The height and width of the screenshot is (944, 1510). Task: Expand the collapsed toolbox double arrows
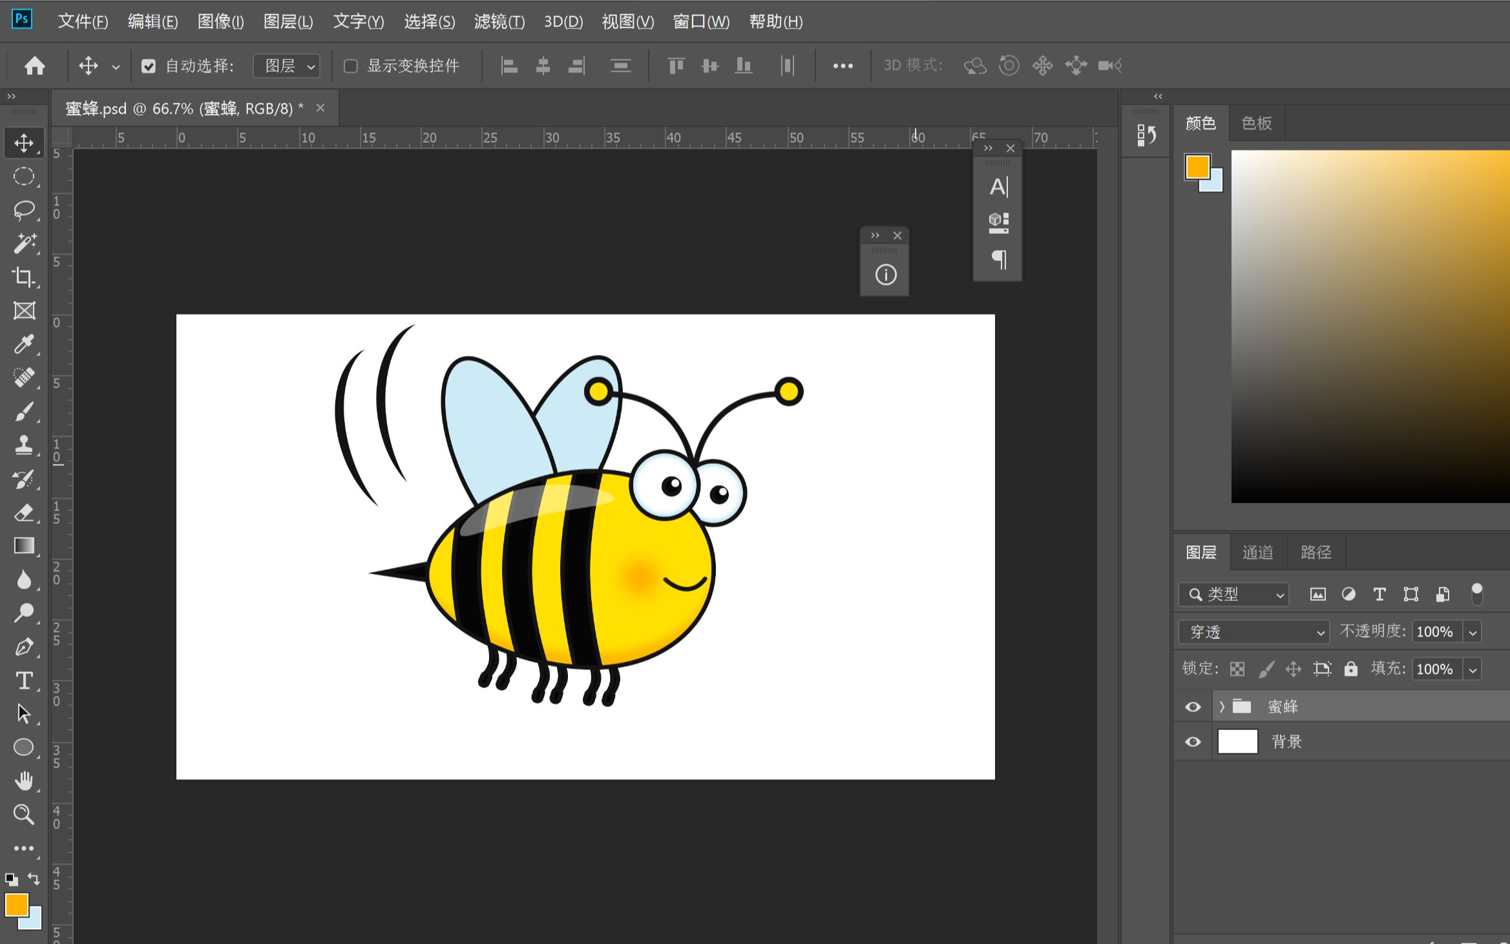[11, 96]
